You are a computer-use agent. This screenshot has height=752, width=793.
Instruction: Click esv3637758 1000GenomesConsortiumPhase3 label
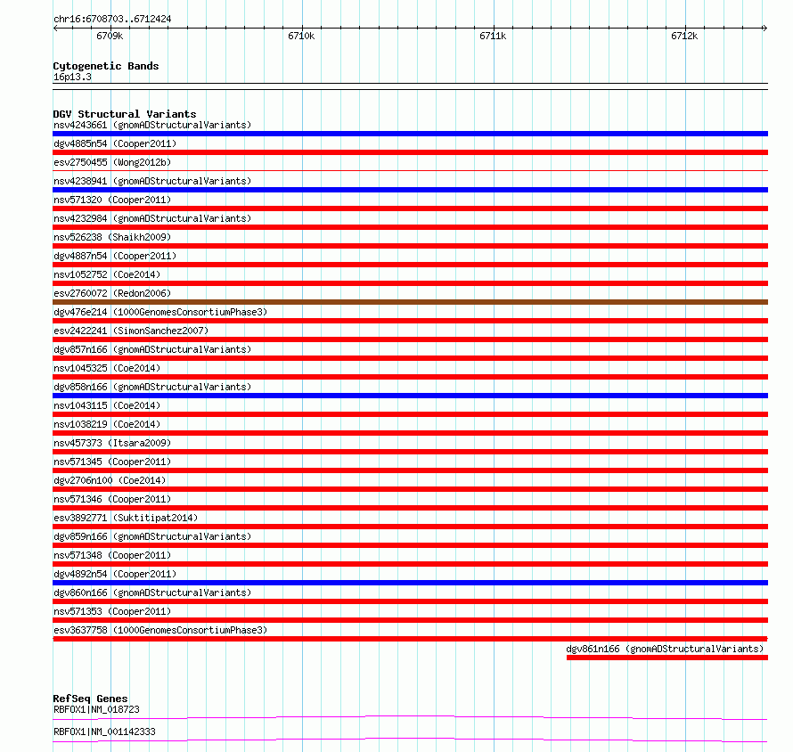point(160,630)
